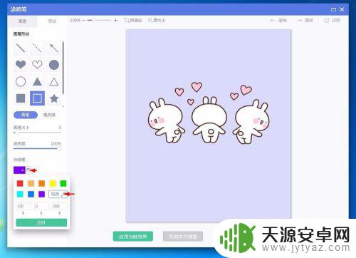Select the highlighted hollow square shape
The image size is (356, 258).
point(37,98)
